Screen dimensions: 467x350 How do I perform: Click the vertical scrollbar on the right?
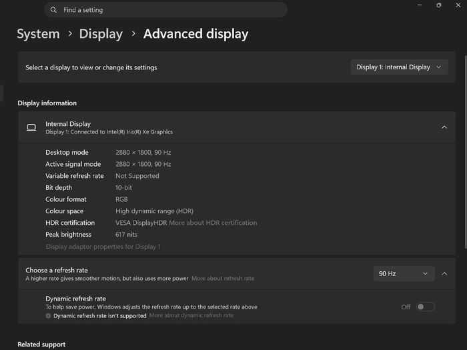click(x=465, y=152)
